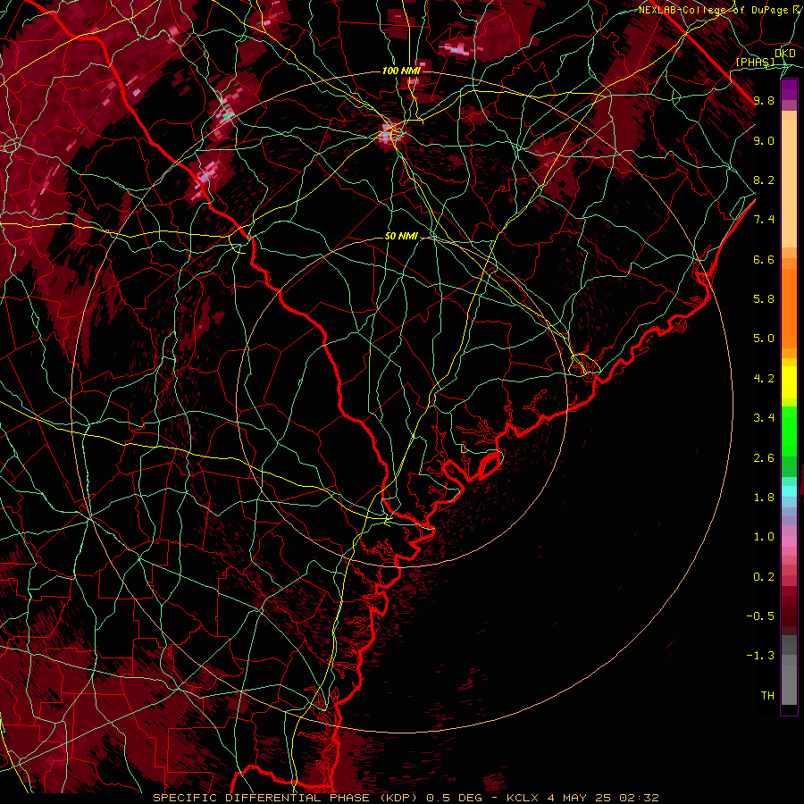804x804 pixels.
Task: Click the -0.5 scale value
Action: tap(760, 616)
